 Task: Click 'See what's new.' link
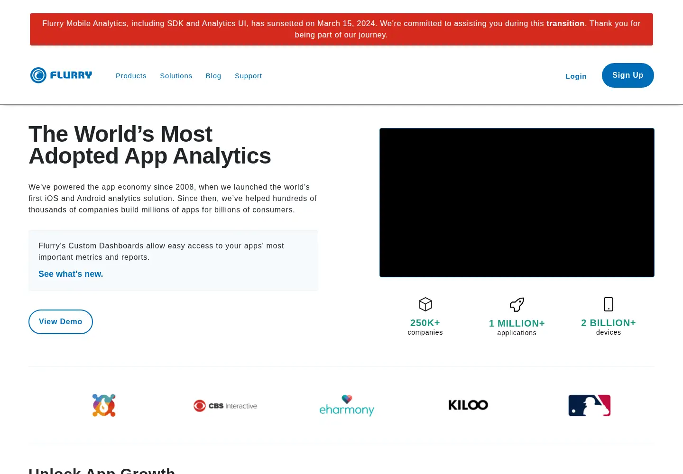pyautogui.click(x=71, y=274)
